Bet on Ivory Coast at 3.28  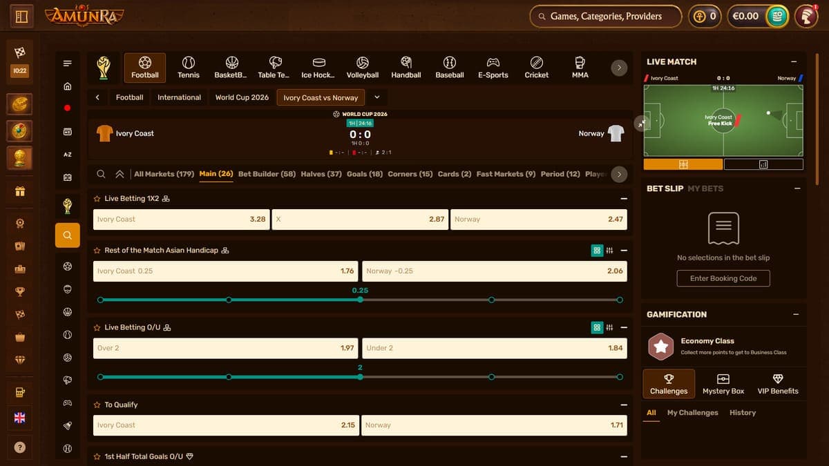tap(181, 219)
